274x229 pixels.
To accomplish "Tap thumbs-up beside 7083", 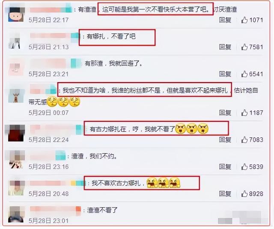I will click(244, 140).
